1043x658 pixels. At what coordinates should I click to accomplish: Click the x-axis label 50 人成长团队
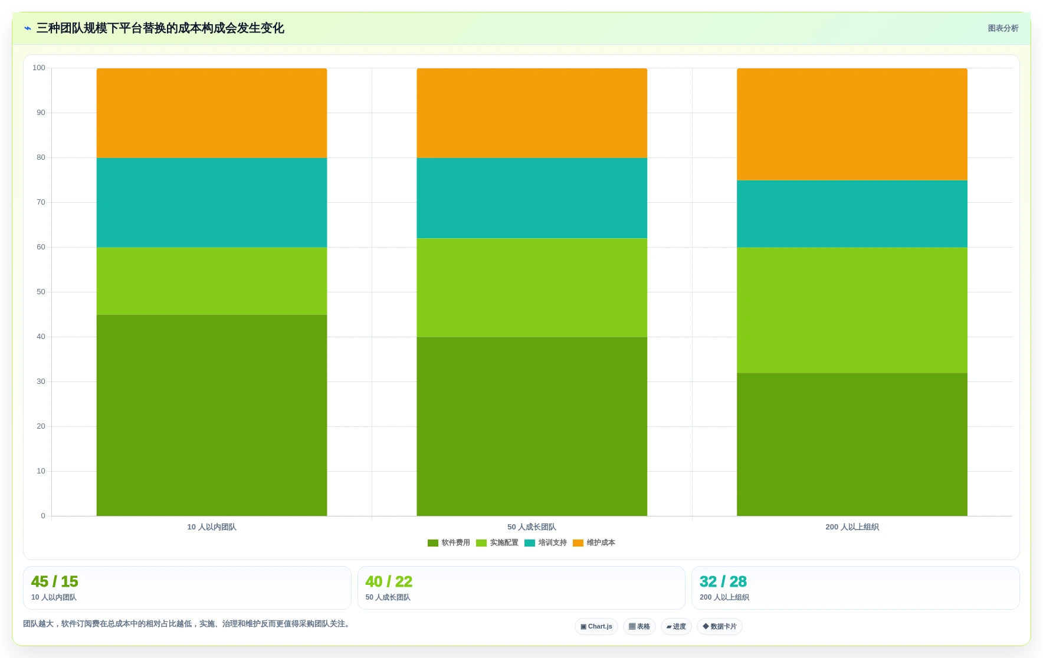(532, 527)
